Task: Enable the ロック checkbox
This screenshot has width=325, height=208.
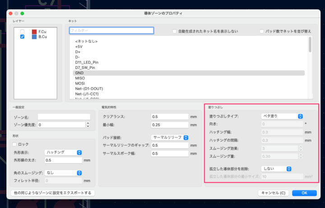Action: point(15,144)
